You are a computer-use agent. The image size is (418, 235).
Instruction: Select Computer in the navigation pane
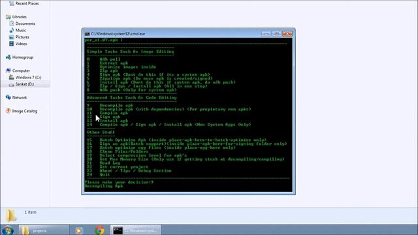pyautogui.click(x=21, y=70)
